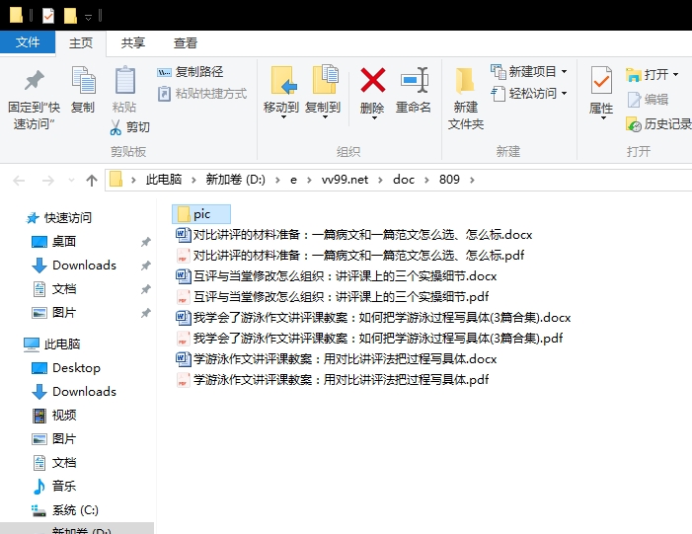
Task: Click the Forward navigation arrow
Action: pos(47,180)
